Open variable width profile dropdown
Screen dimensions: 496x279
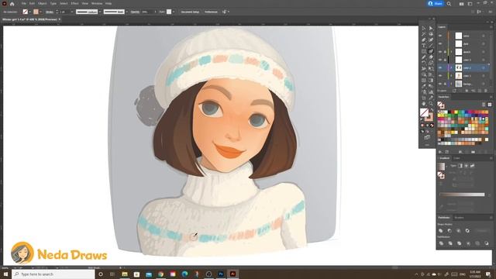[x=100, y=12]
